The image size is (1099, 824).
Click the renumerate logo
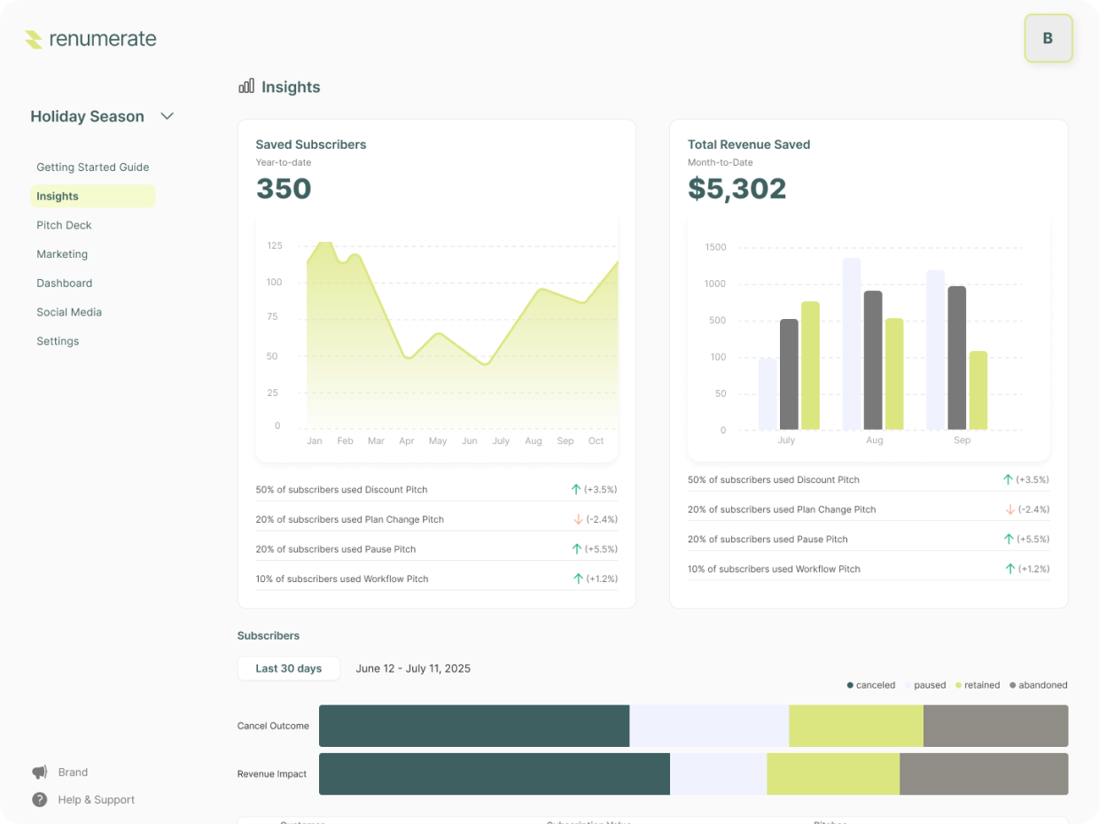pyautogui.click(x=90, y=39)
